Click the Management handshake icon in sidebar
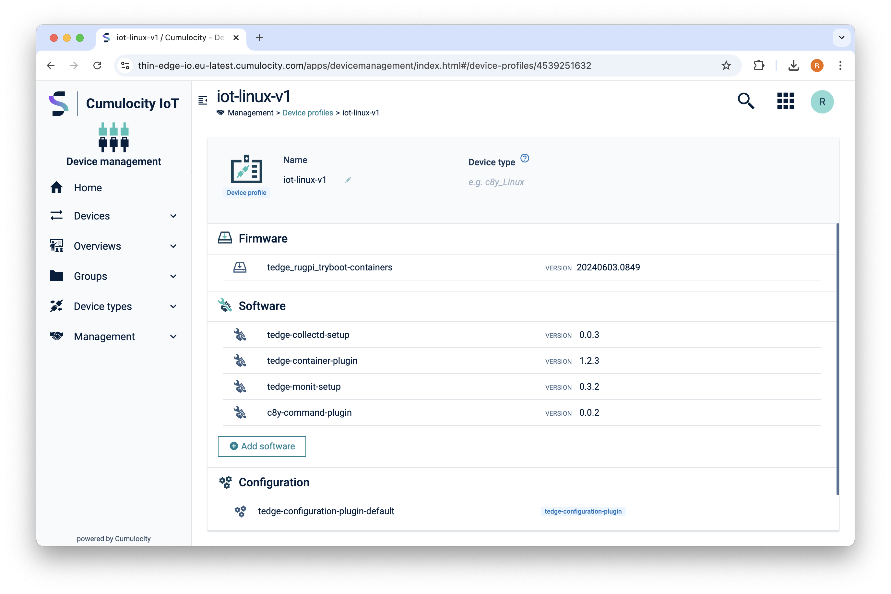This screenshot has height=594, width=891. (x=56, y=336)
